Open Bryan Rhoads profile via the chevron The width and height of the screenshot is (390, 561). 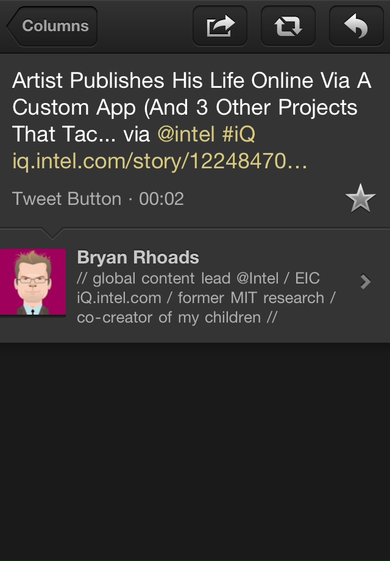click(x=366, y=282)
